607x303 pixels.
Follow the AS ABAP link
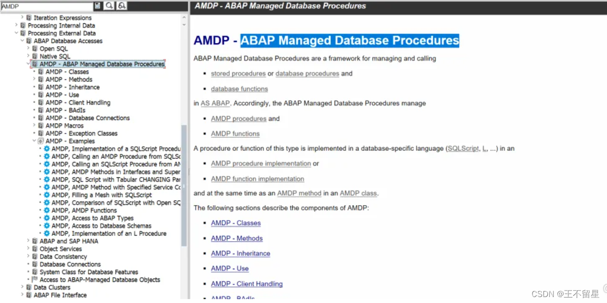pyautogui.click(x=215, y=103)
